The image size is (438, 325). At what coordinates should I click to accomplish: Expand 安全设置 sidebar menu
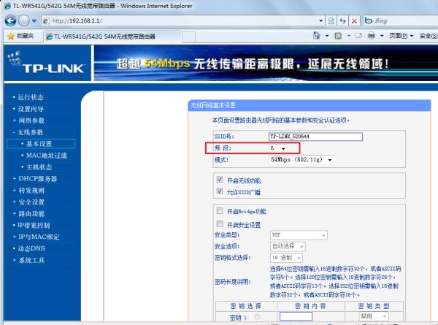31,202
